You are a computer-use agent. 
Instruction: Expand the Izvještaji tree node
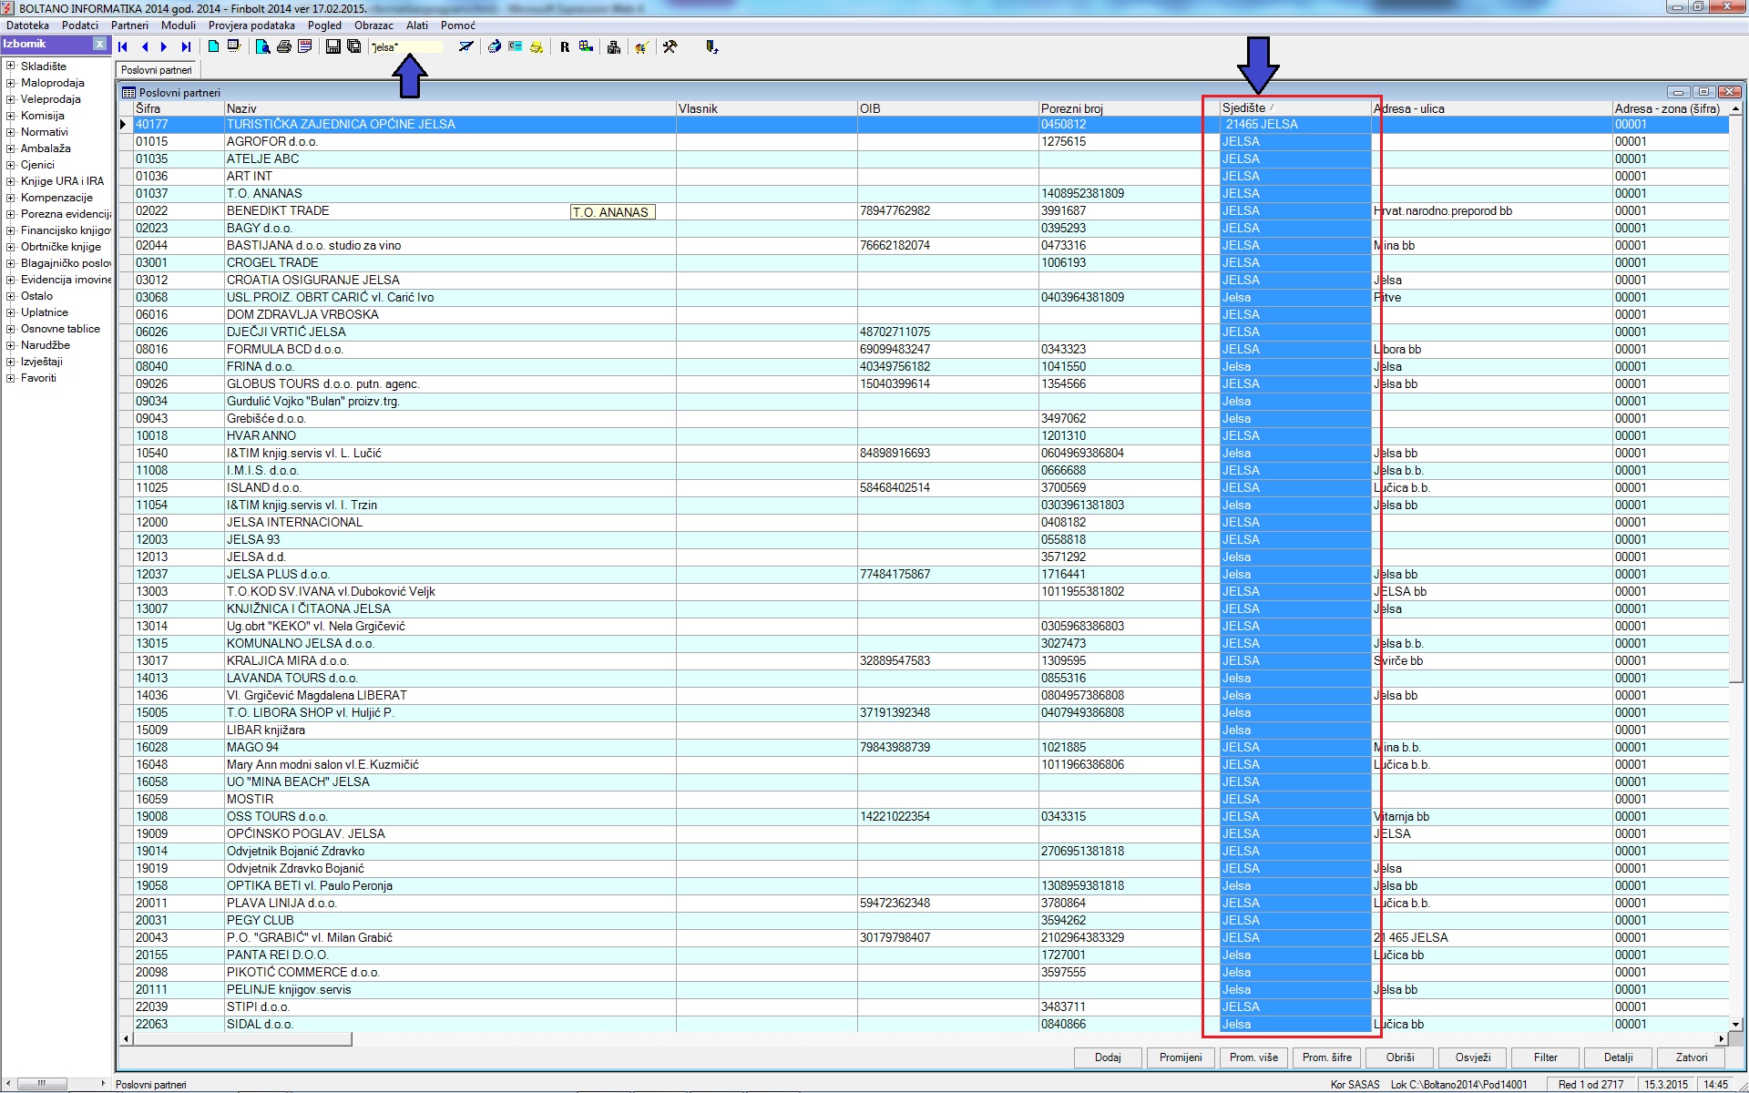(x=10, y=362)
